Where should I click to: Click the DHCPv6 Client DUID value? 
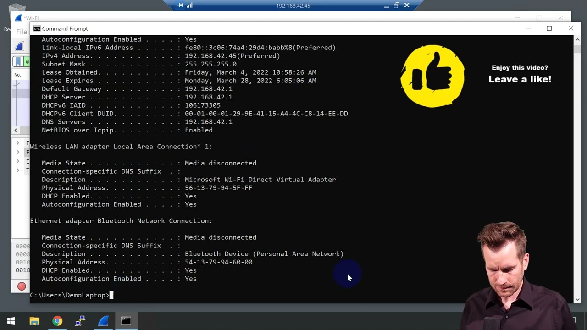pos(266,114)
